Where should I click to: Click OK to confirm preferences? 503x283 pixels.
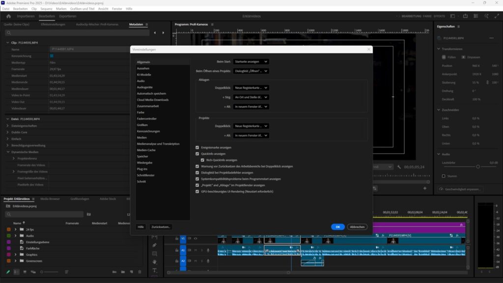[337, 226]
